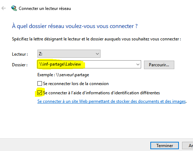Image resolution: width=193 pixels, height=151 pixels.
Task: Click the Parcourir... button
Action: pos(159,65)
